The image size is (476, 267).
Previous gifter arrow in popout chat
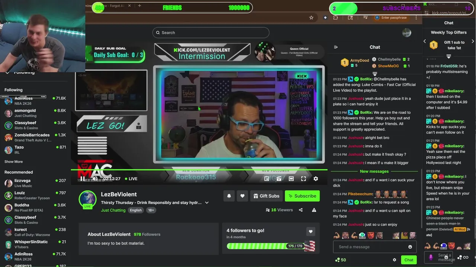click(425, 42)
